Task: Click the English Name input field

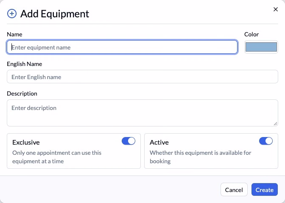Action: (142, 77)
